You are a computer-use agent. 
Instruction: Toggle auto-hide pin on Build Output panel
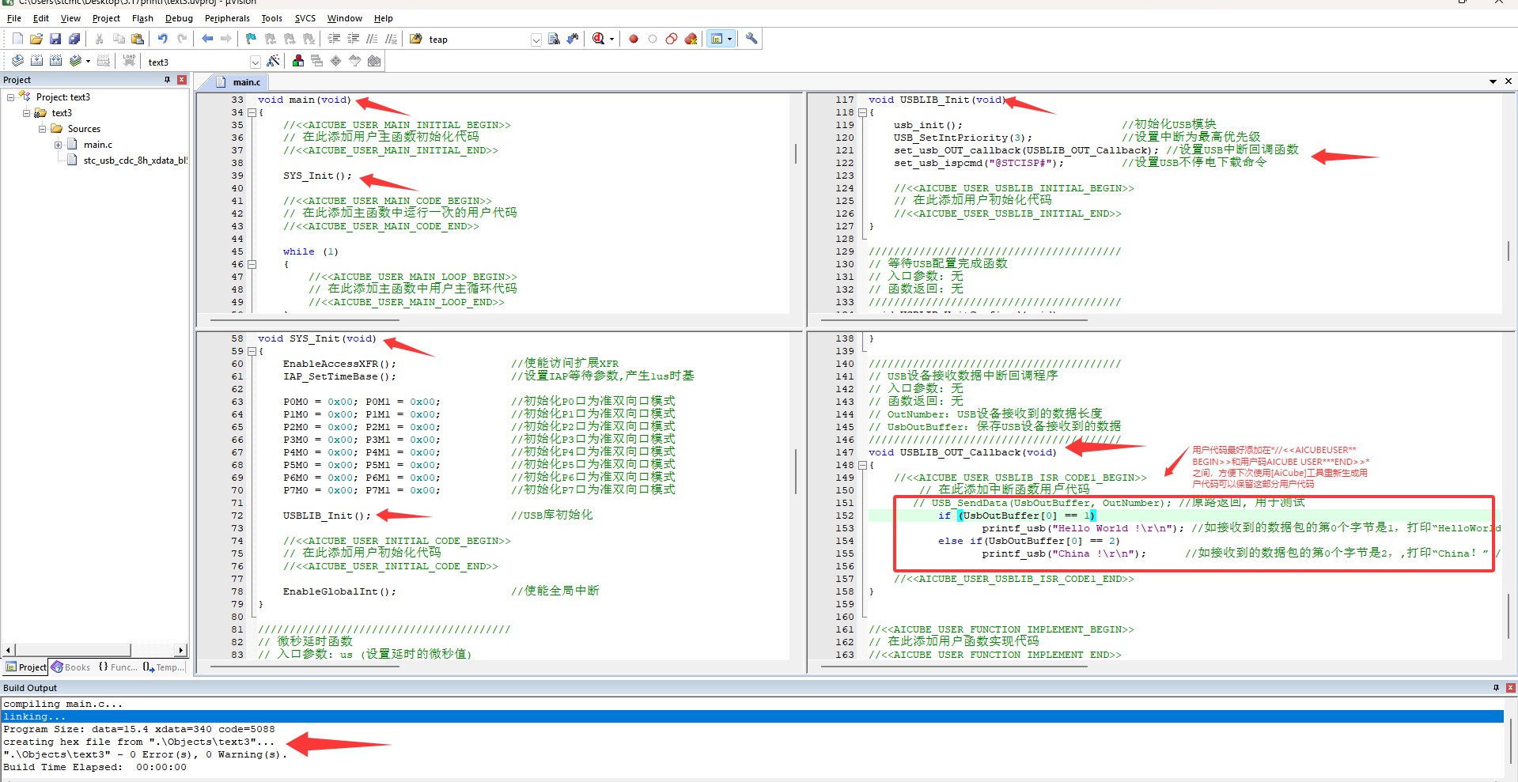pos(1496,688)
